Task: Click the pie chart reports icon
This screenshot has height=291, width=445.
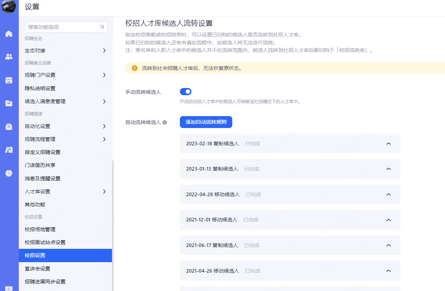Action: coord(9,173)
